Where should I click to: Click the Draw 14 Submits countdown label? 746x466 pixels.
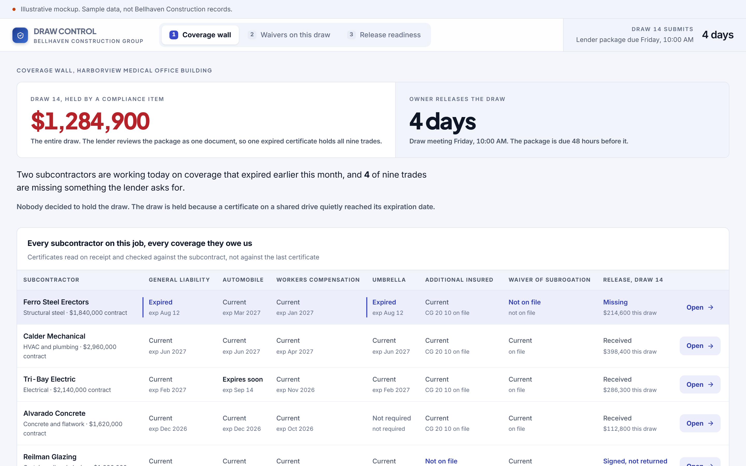click(x=662, y=29)
